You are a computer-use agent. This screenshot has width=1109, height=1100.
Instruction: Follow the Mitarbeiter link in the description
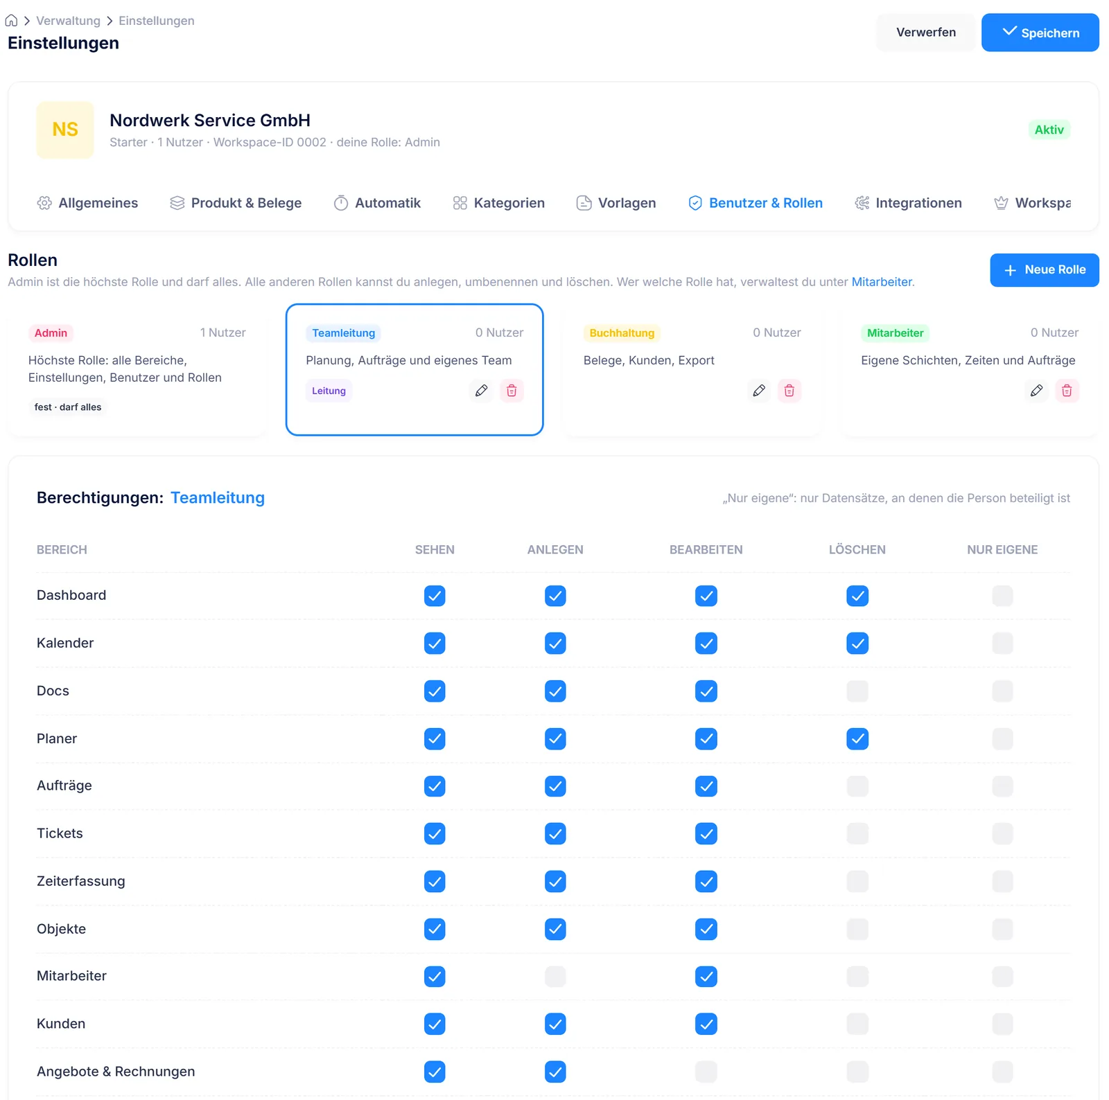(882, 282)
